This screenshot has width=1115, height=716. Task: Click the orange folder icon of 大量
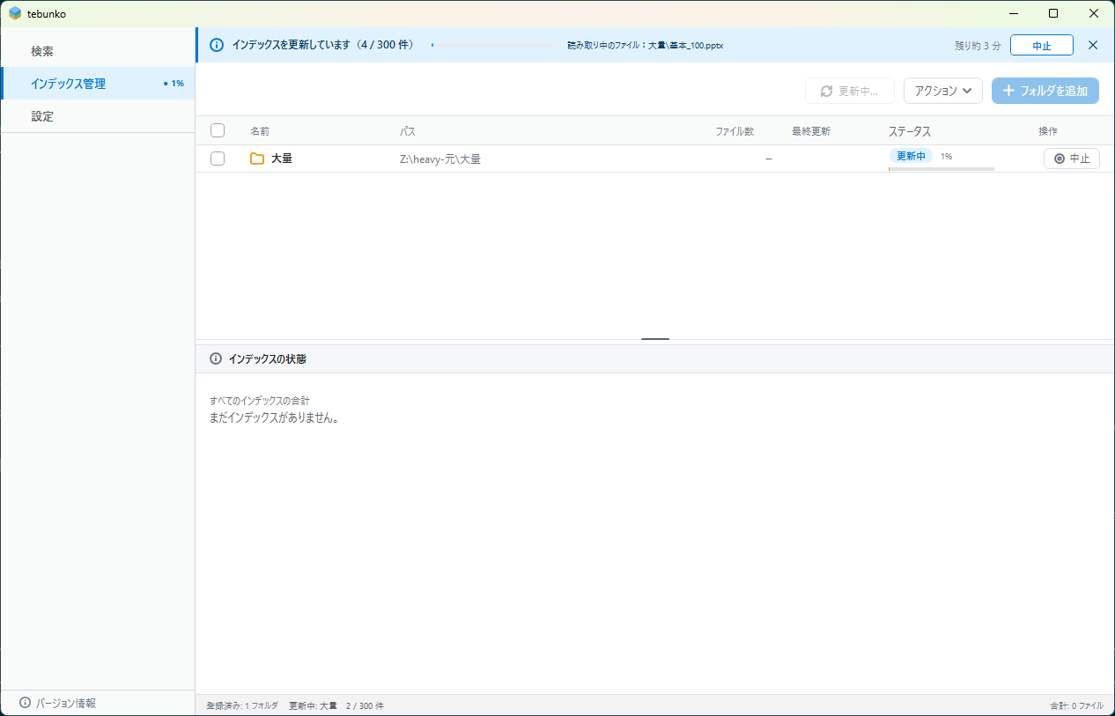[257, 159]
